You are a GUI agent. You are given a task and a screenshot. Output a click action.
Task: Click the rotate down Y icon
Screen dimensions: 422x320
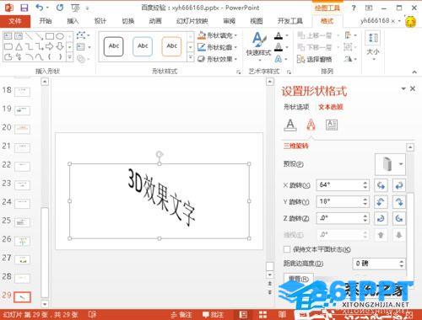(x=399, y=202)
